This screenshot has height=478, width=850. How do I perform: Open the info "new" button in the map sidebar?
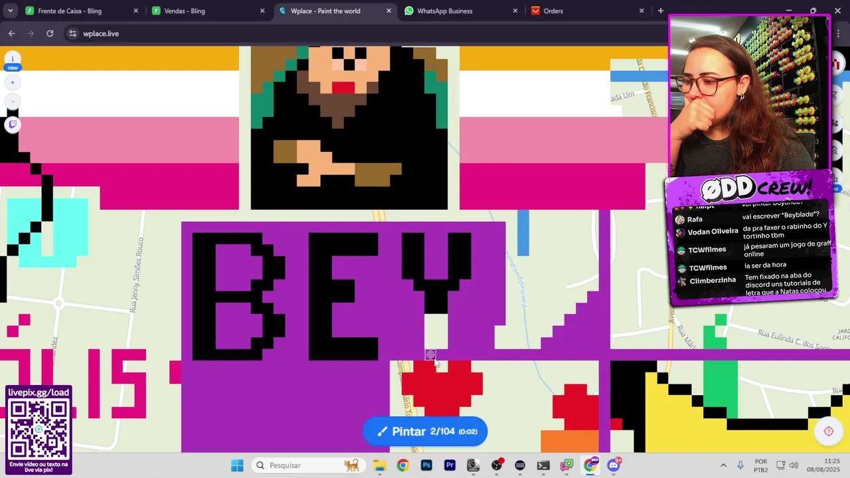coord(13,62)
